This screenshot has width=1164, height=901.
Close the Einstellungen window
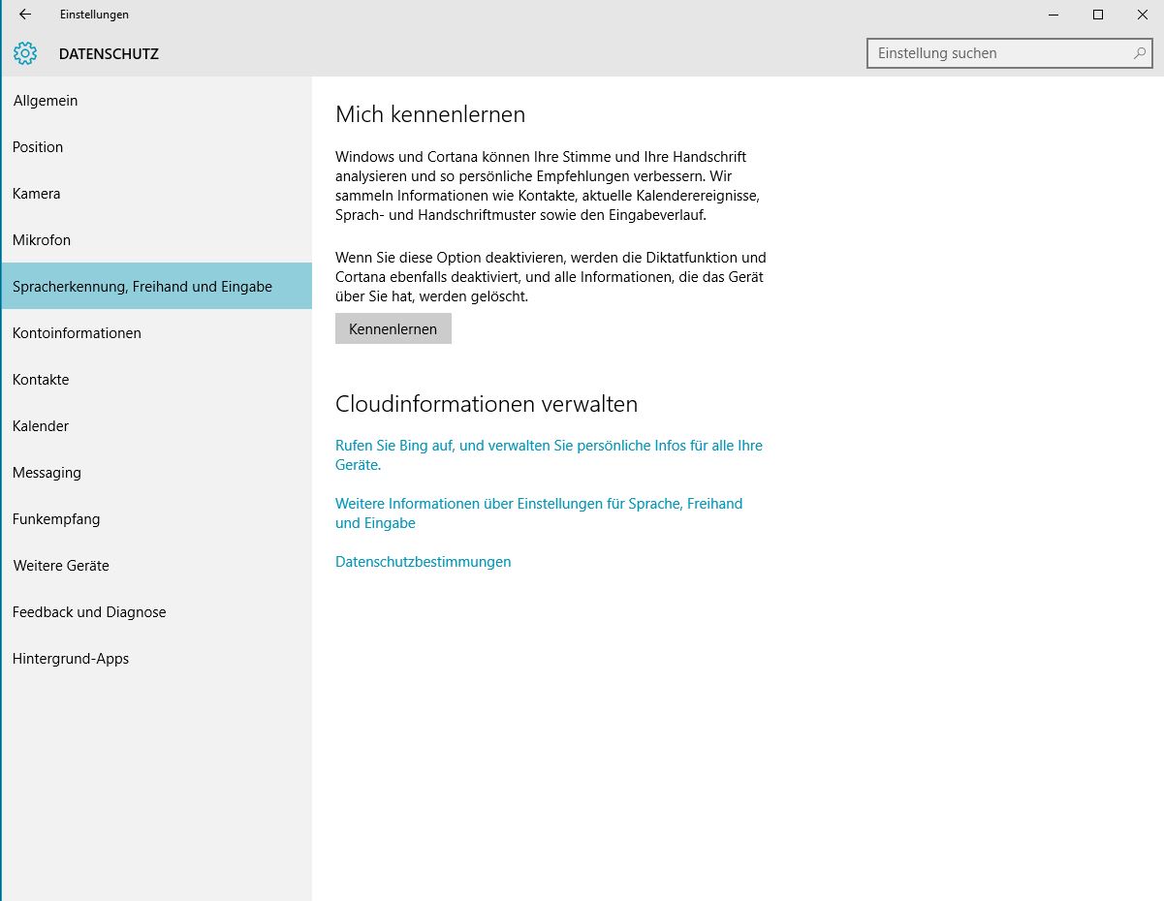point(1142,15)
